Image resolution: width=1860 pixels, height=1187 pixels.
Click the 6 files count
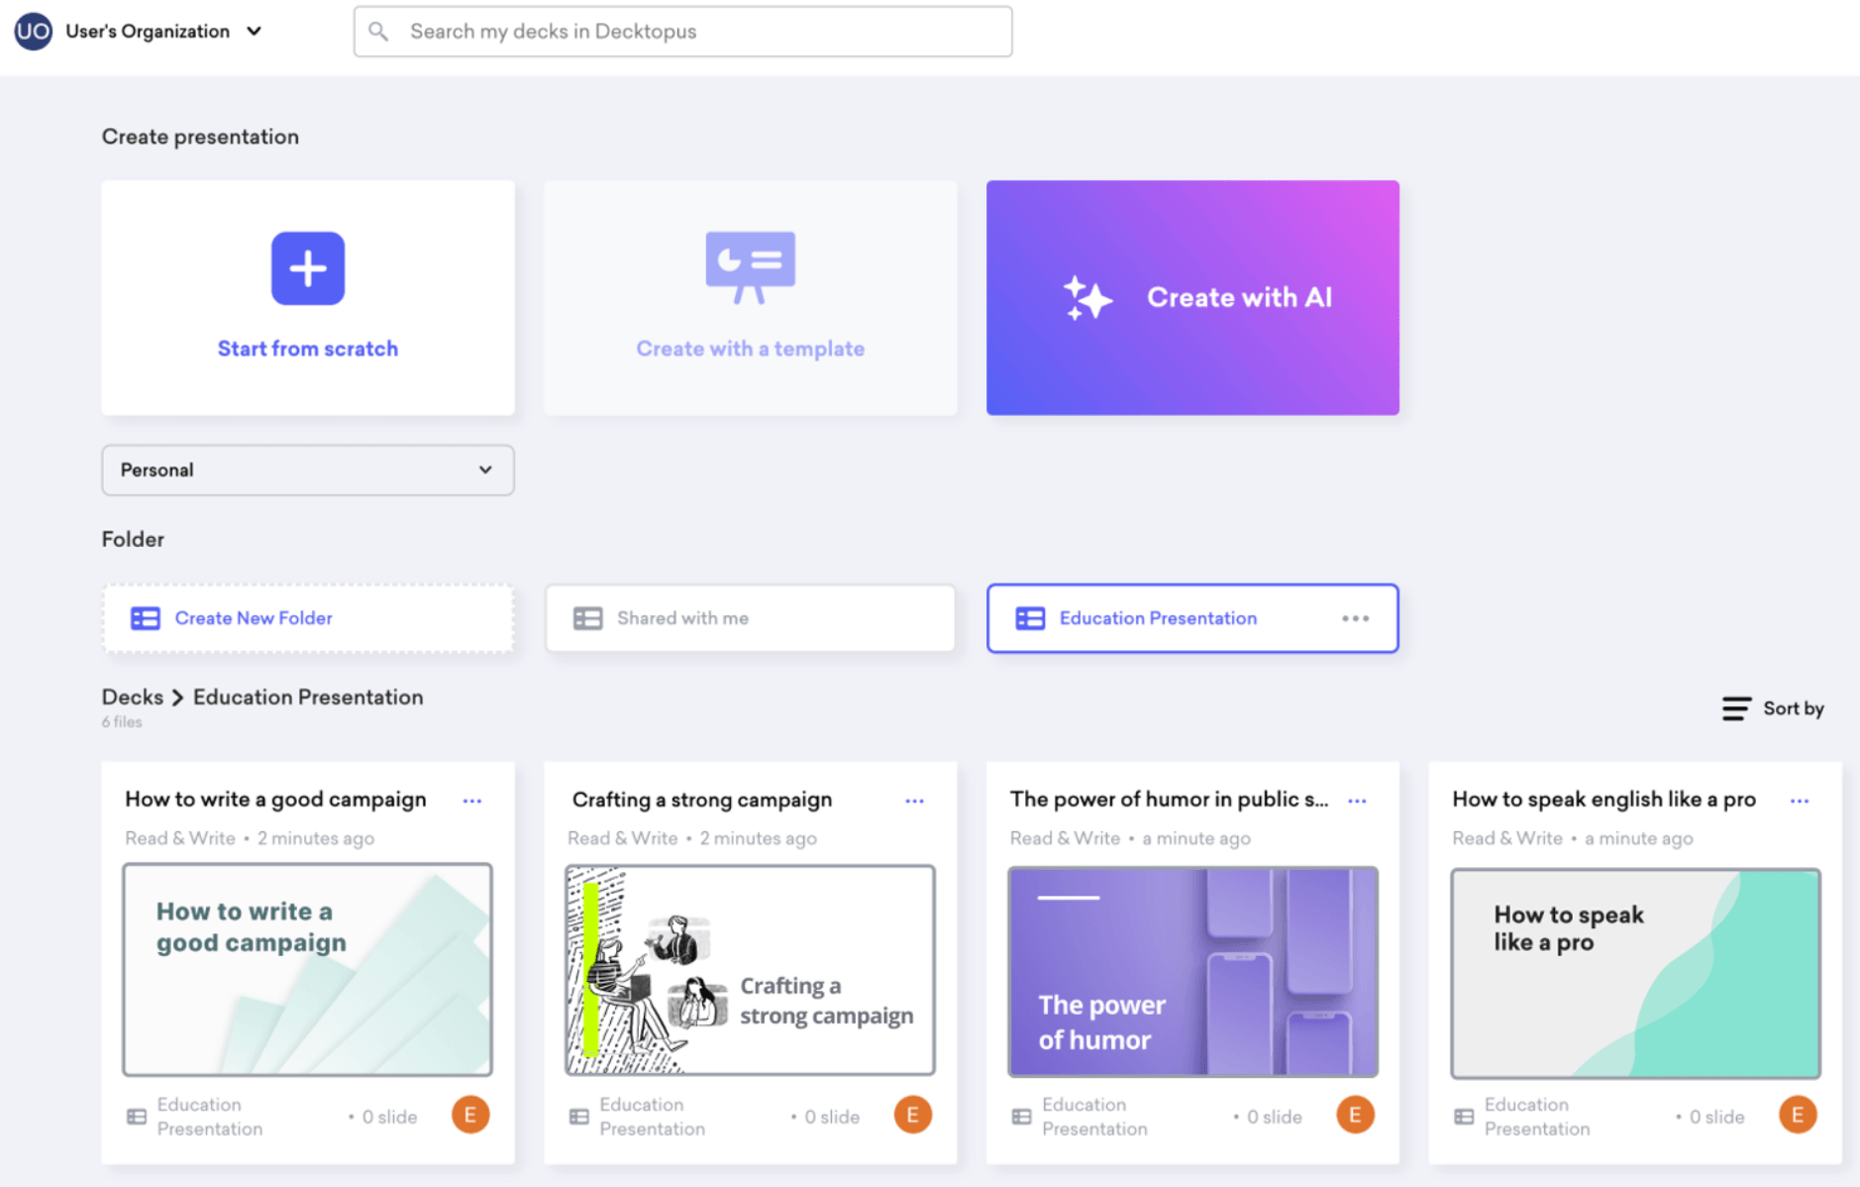click(x=122, y=722)
